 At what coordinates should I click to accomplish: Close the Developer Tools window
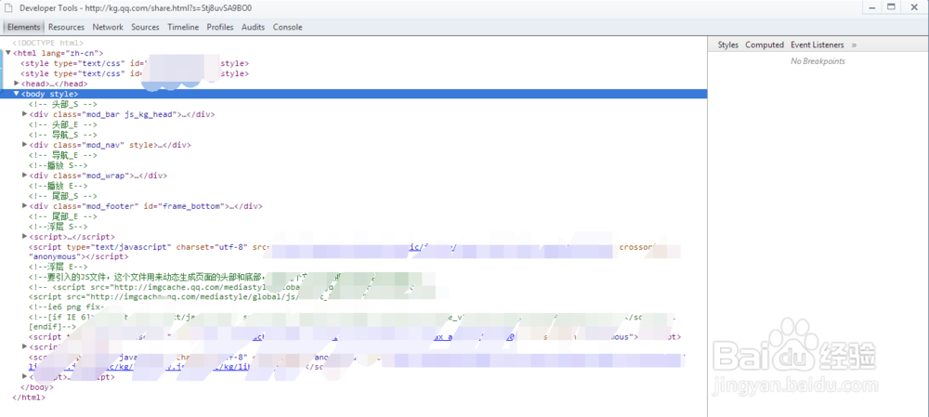point(912,7)
